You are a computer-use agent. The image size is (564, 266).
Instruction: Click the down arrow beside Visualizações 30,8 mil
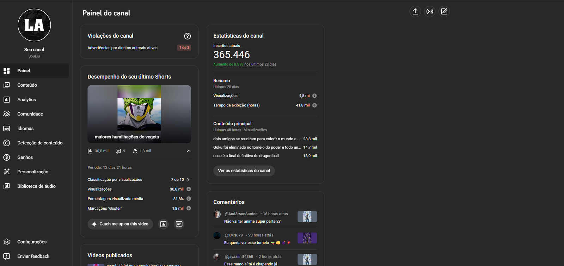point(189,189)
